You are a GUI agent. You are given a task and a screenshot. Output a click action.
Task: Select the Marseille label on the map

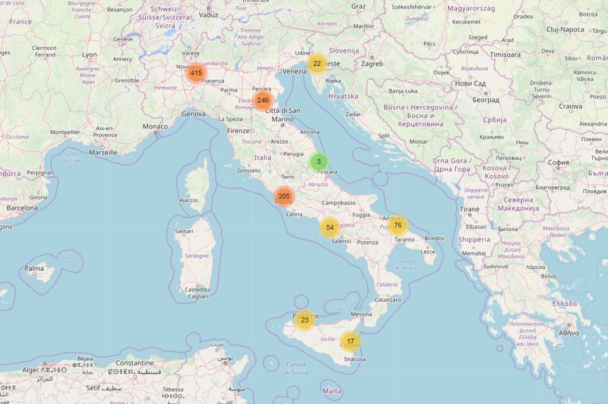102,152
